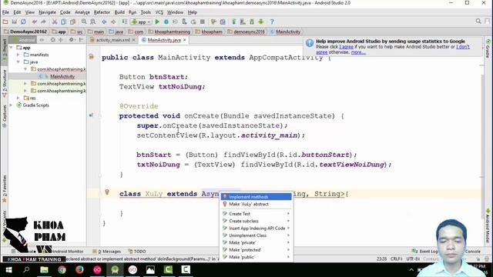
Task: Collapse the first com.khoaphamtraining package
Action: click(x=25, y=69)
